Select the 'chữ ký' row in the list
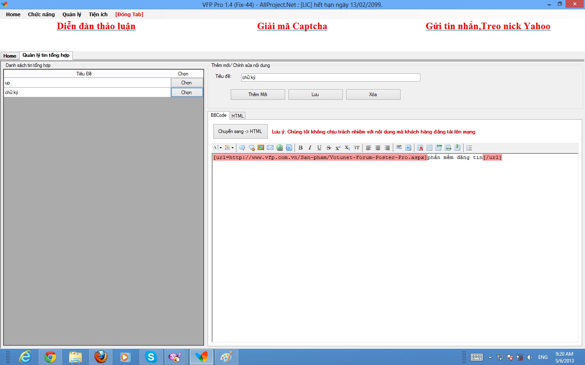Screen dimensions: 585x365 coord(87,92)
